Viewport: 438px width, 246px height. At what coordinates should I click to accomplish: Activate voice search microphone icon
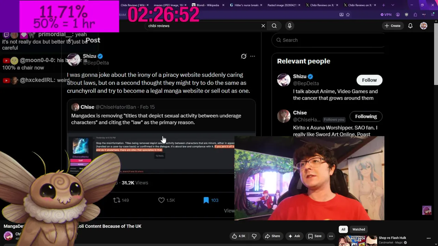tap(289, 26)
